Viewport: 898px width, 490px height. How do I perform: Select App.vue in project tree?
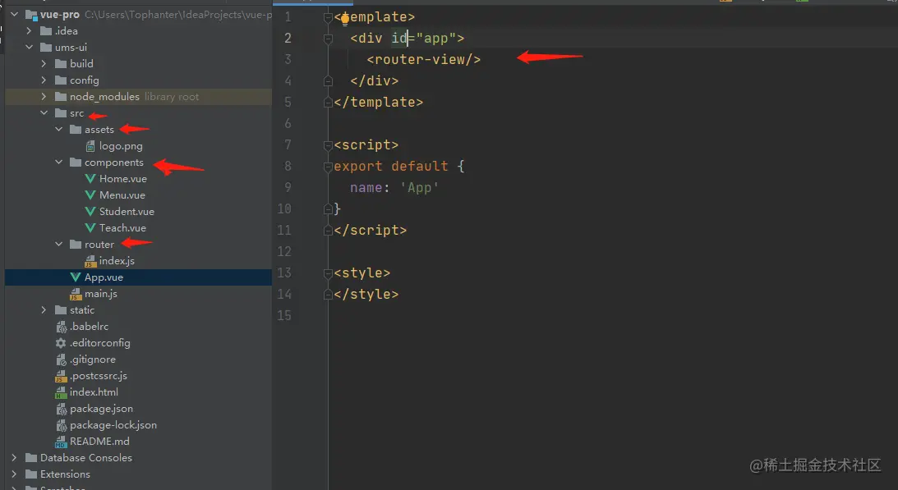104,277
